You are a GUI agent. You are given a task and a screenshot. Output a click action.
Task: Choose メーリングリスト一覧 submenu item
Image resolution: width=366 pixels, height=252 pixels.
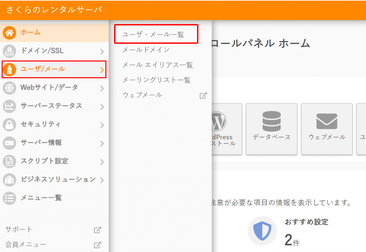pyautogui.click(x=157, y=80)
